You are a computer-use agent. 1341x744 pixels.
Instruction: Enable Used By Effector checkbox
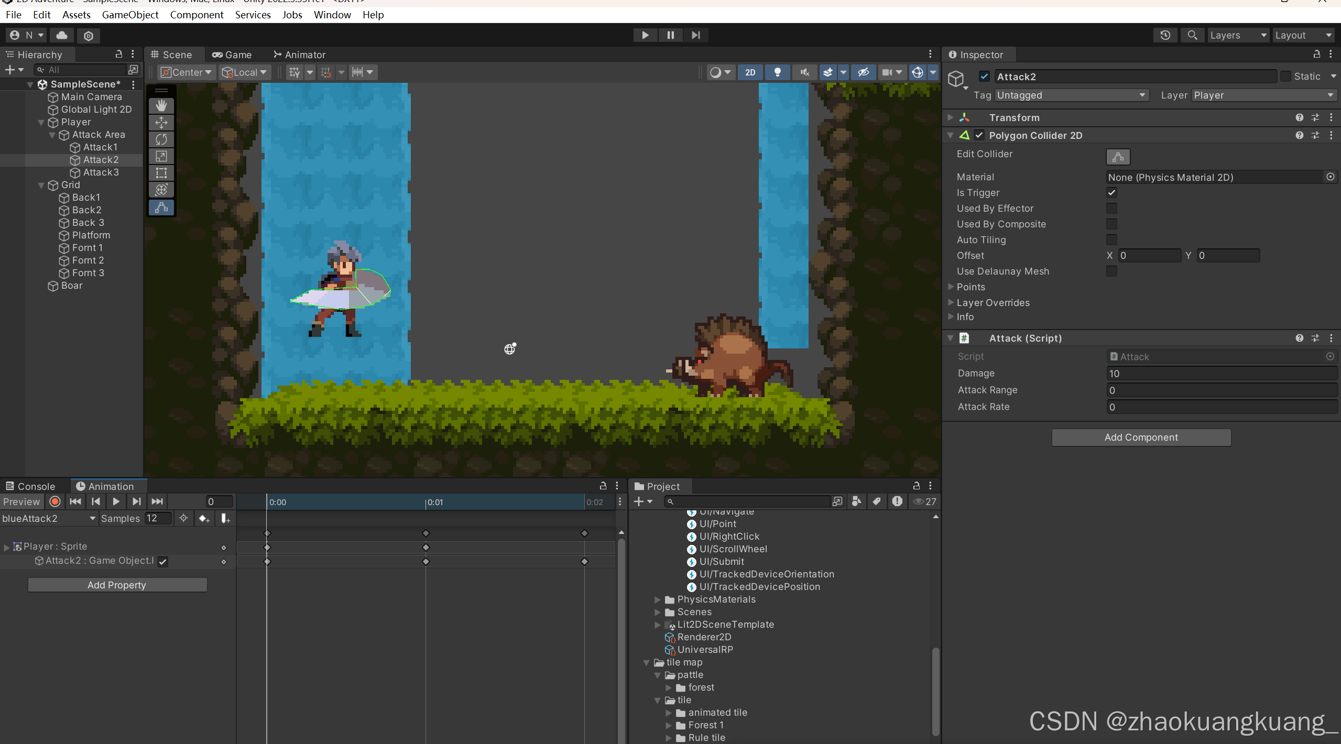click(1111, 209)
